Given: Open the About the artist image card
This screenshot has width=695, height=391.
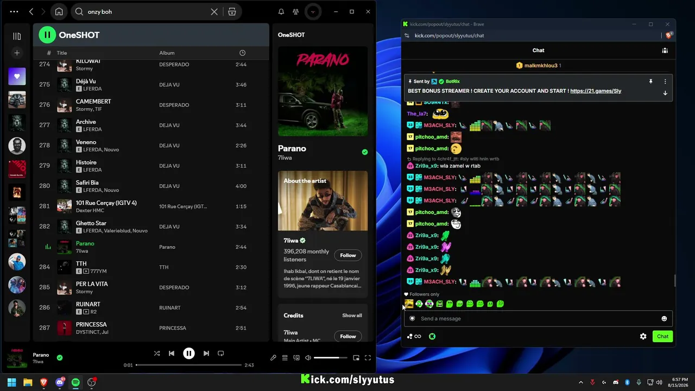Looking at the screenshot, I should (x=323, y=201).
